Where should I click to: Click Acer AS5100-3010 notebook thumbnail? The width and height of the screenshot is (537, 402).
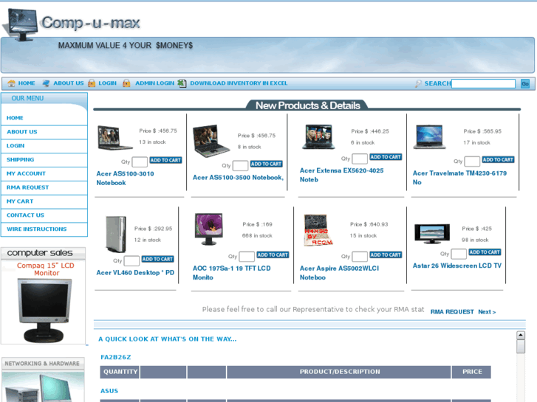coord(115,137)
